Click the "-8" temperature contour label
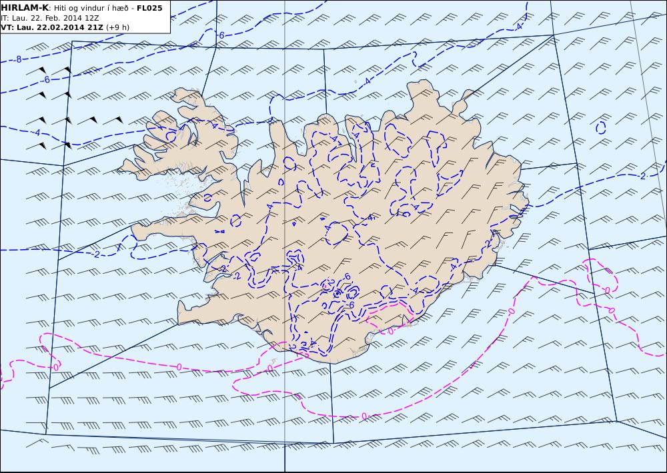Viewport: 667px width, 473px height. pos(17,59)
